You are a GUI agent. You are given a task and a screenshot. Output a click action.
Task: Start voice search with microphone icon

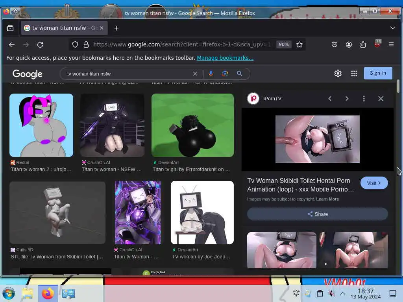pos(211,74)
